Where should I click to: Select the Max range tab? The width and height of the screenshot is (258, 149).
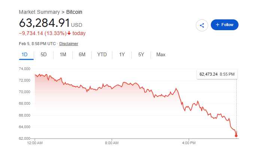pyautogui.click(x=161, y=55)
